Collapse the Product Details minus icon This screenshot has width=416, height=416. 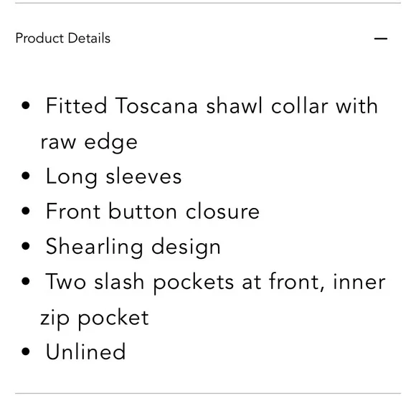click(381, 39)
